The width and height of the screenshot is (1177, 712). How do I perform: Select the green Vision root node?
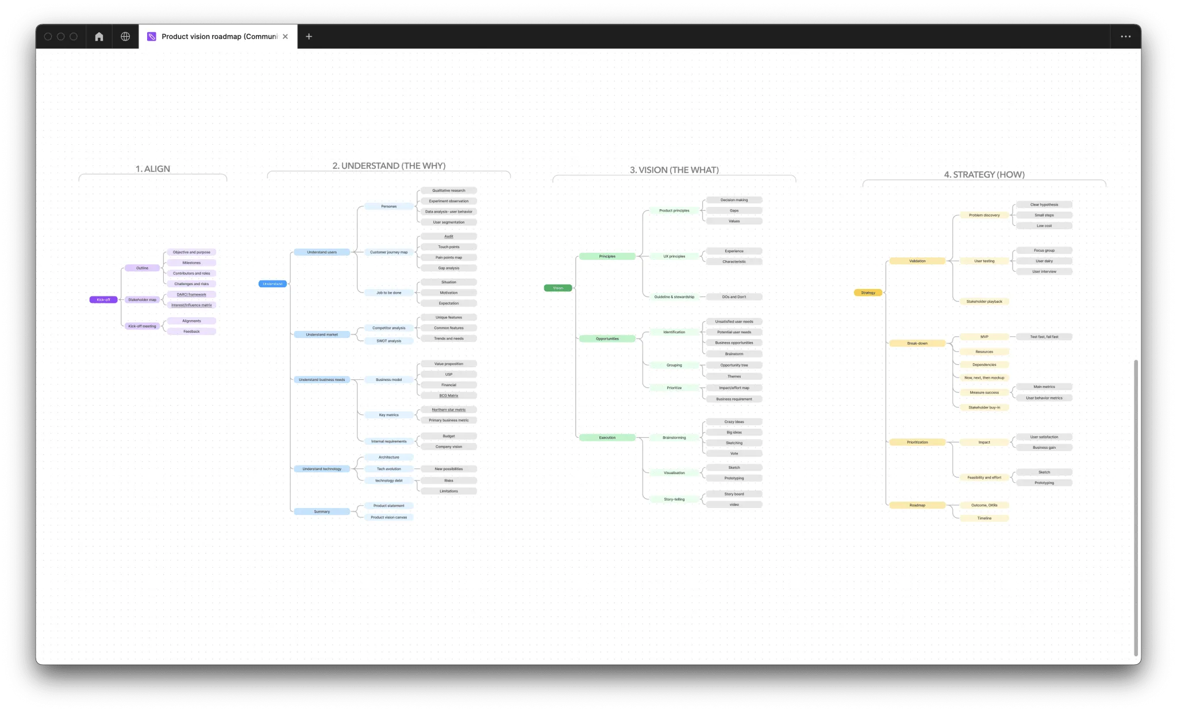pyautogui.click(x=558, y=288)
